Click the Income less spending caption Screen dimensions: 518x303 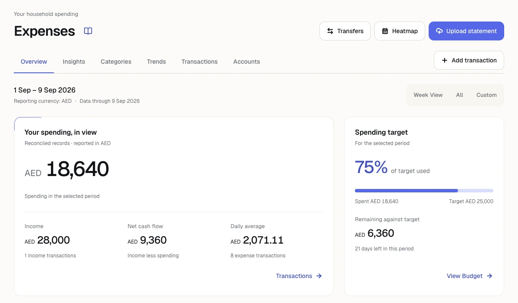pos(153,255)
